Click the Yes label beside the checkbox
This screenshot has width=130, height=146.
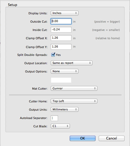point(58,55)
